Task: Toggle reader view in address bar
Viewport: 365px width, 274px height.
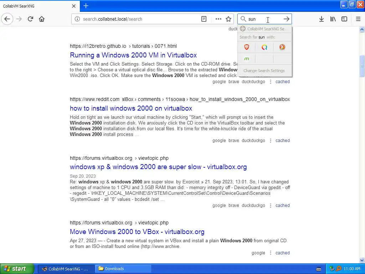Action: (204, 19)
